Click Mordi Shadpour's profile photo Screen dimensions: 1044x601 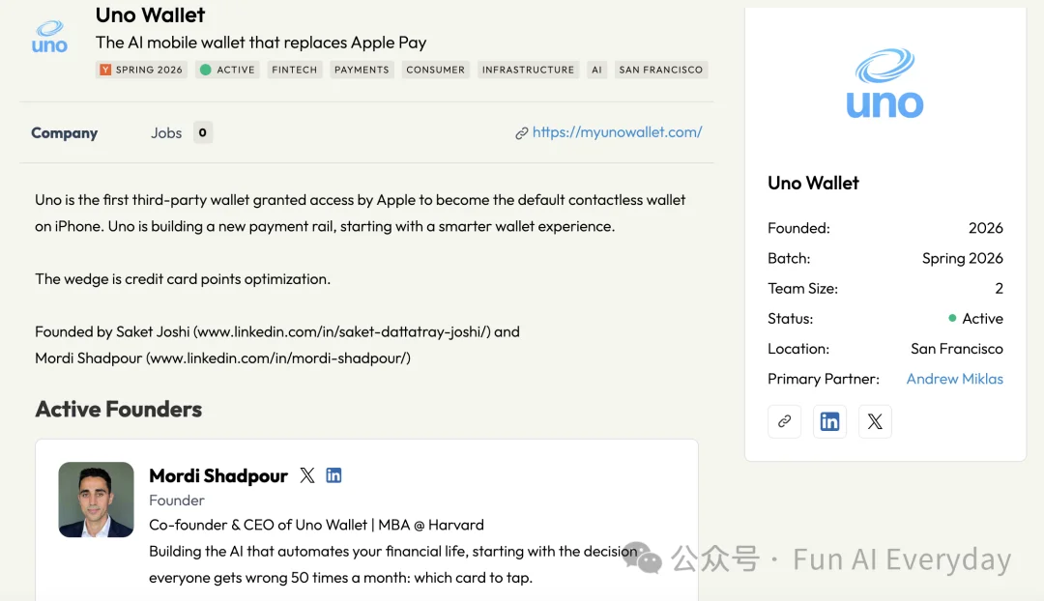pyautogui.click(x=96, y=500)
